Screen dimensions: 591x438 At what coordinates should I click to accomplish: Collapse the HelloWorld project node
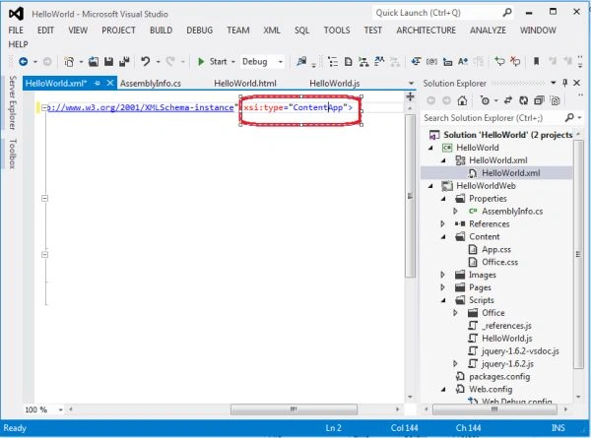tap(430, 148)
